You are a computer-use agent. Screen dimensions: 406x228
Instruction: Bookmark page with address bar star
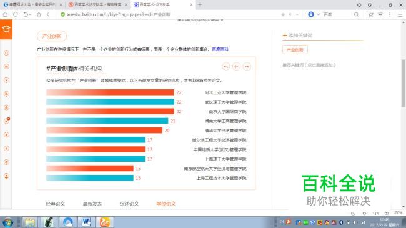(x=283, y=15)
